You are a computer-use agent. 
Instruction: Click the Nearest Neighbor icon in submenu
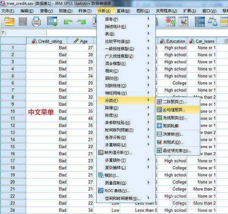click(x=159, y=150)
